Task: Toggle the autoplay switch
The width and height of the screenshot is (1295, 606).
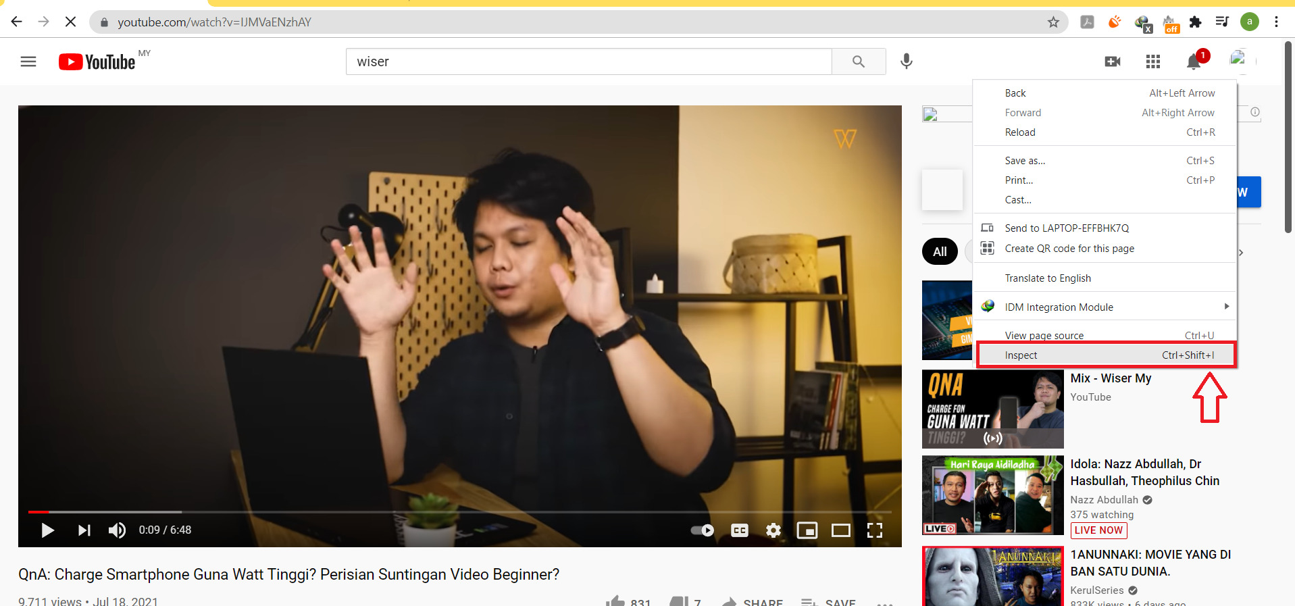Action: (703, 530)
